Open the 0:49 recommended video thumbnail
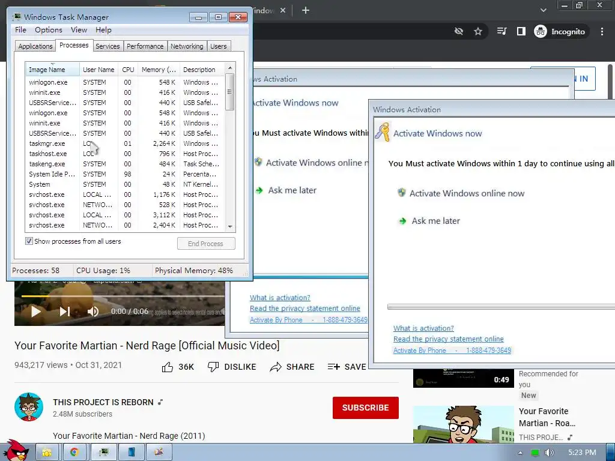 pos(463,378)
